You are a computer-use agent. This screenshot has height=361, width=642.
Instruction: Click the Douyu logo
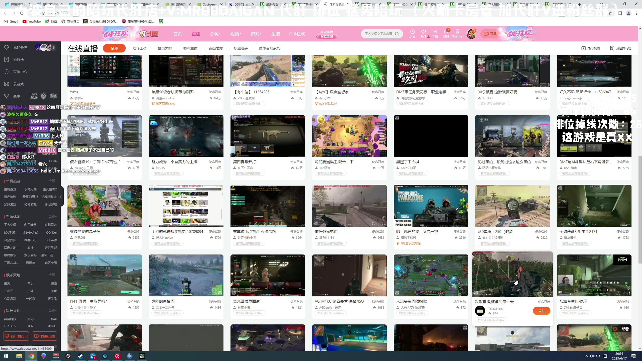(x=148, y=34)
